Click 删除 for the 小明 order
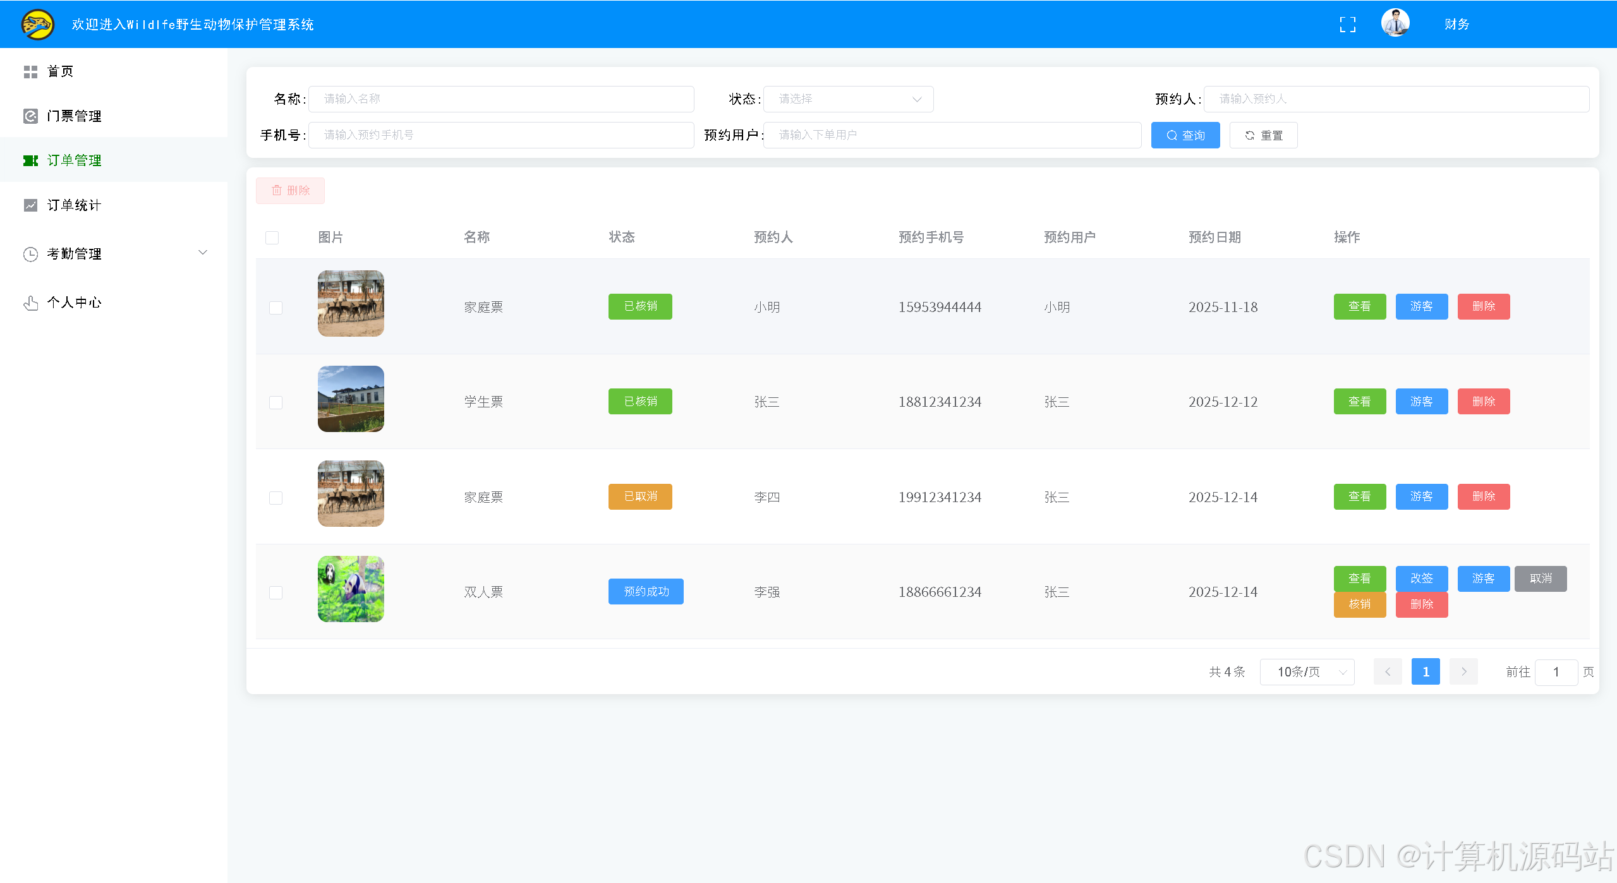 [x=1483, y=306]
